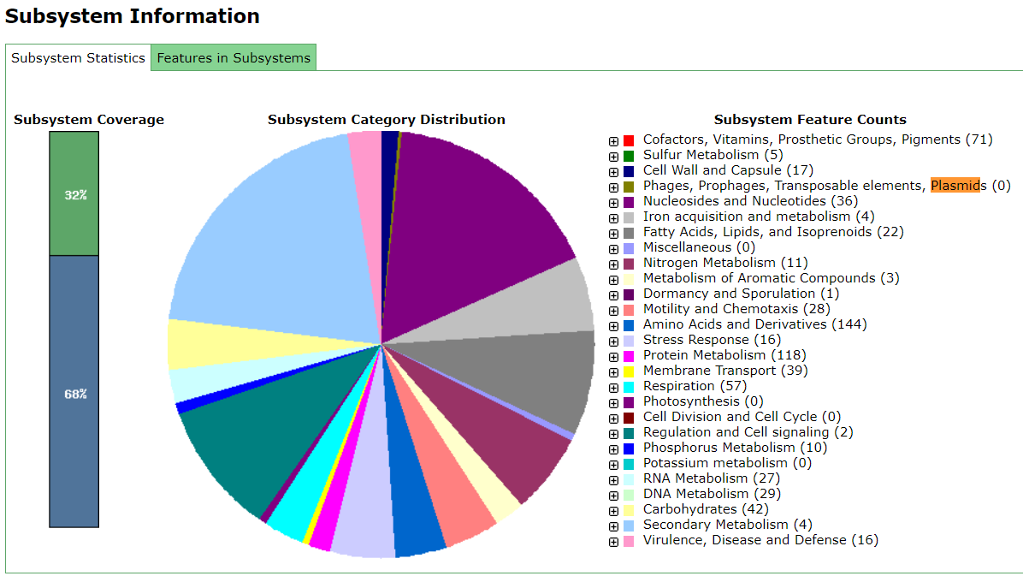Expand Virulence, Disease and Defense

tap(613, 542)
